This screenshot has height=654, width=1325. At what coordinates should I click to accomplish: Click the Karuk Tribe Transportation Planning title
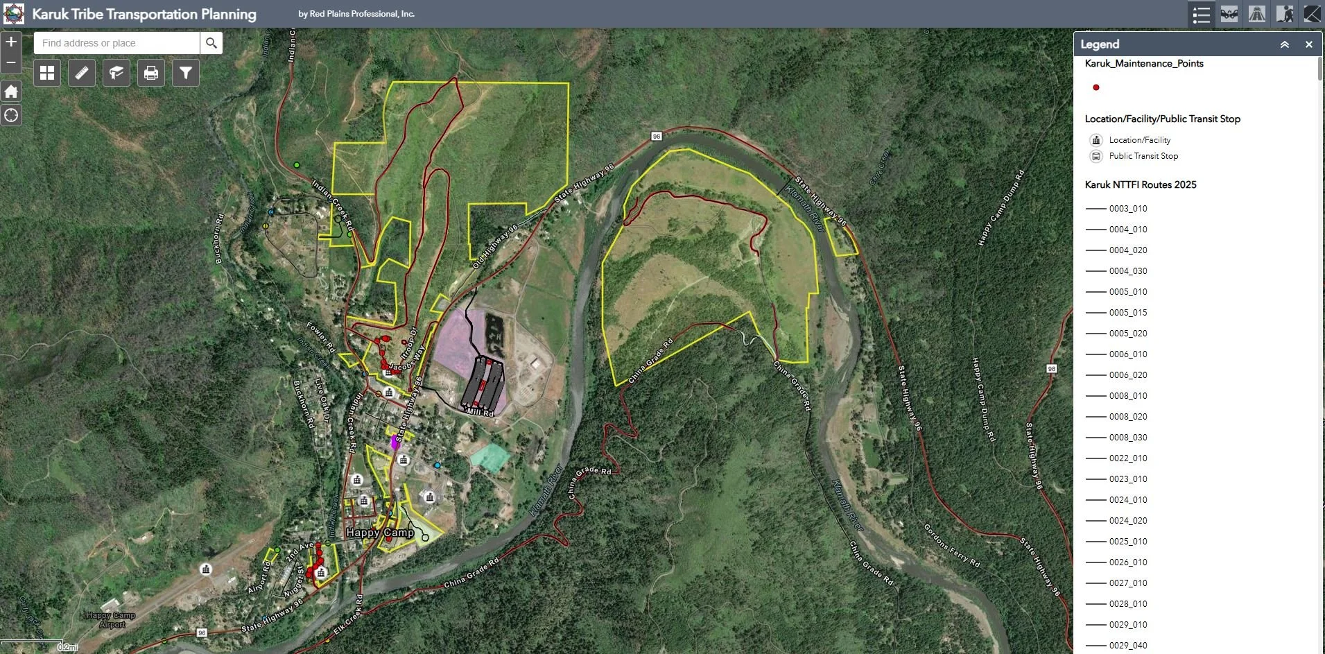pyautogui.click(x=144, y=14)
